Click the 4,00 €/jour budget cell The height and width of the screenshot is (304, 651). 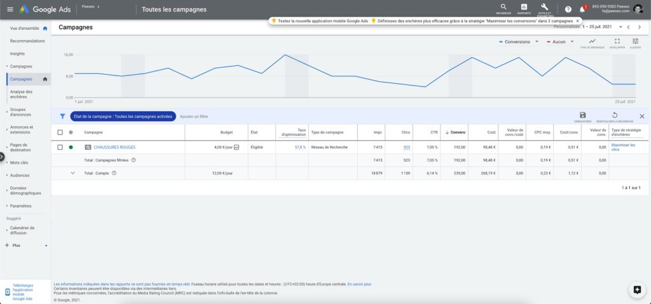pos(217,147)
